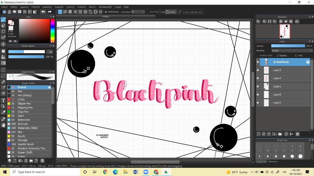Select the Airbrush brush

click(x=29, y=124)
